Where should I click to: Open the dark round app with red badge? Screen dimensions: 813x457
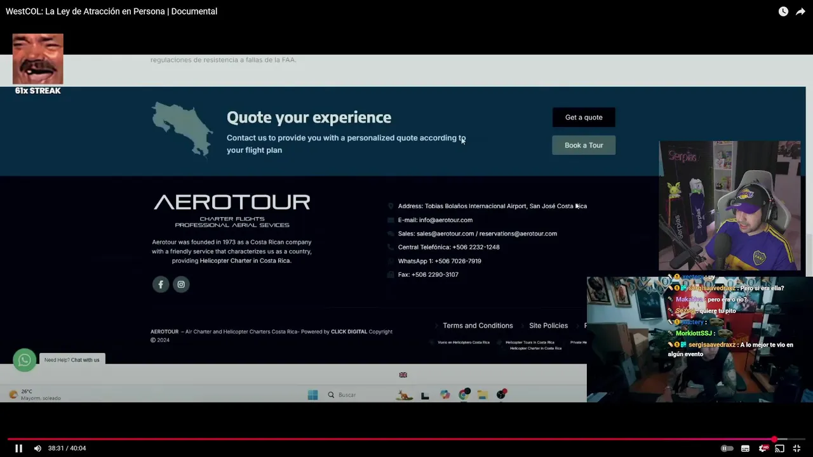coord(501,395)
